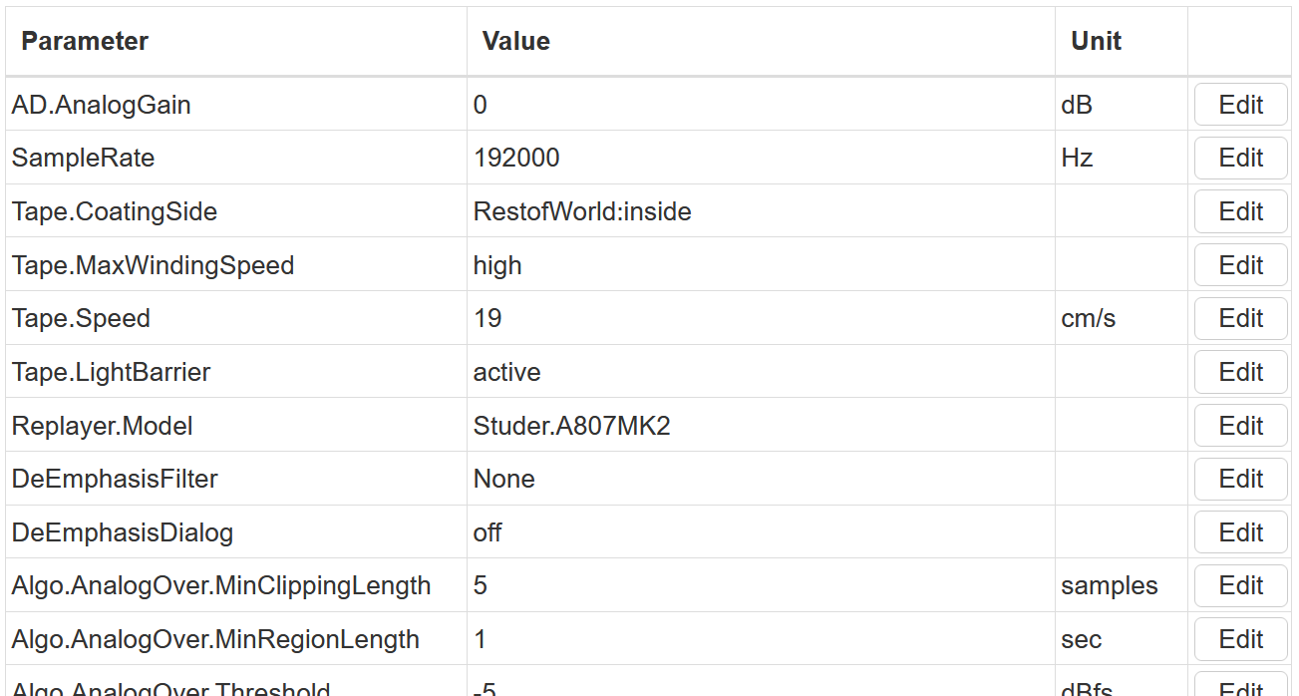Edit the Tape.Speed value

(x=1240, y=318)
